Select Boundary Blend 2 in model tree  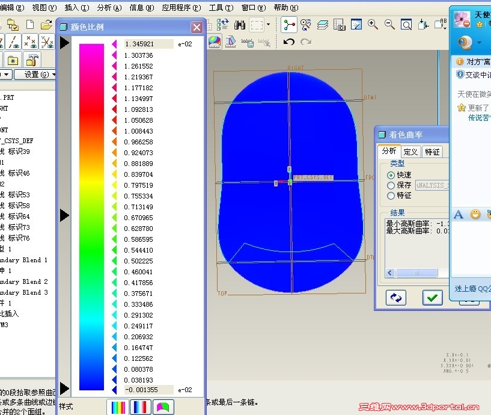(x=24, y=281)
